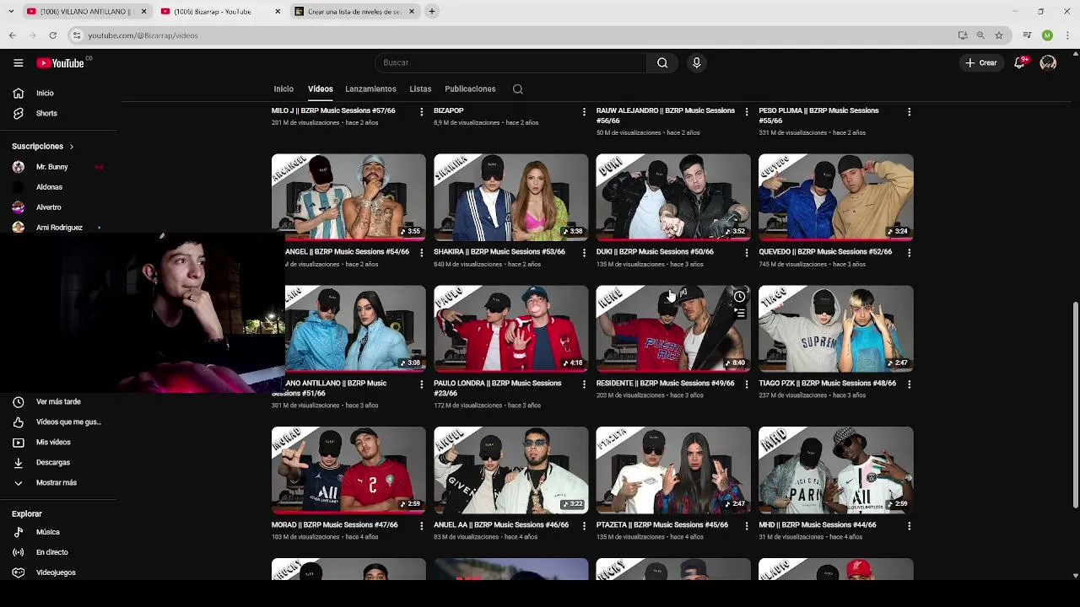Open options for QUEVEDO session video
The image size is (1080, 607).
[x=909, y=252]
